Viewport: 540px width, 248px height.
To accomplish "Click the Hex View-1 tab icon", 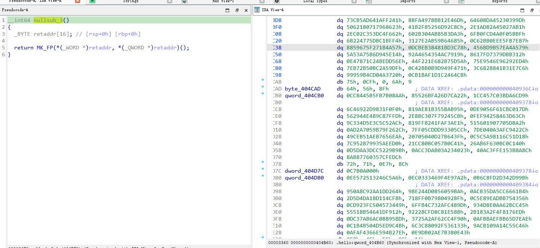I will coord(184,1).
